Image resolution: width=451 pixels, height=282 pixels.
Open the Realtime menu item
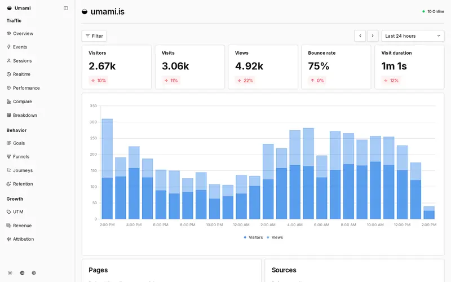(19, 74)
